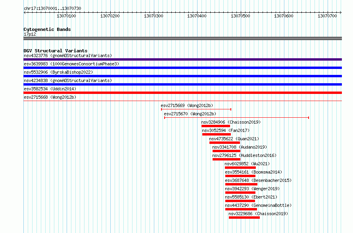Click the red bar under nsv5585130
The height and width of the screenshot is (233, 353).
[240, 201]
